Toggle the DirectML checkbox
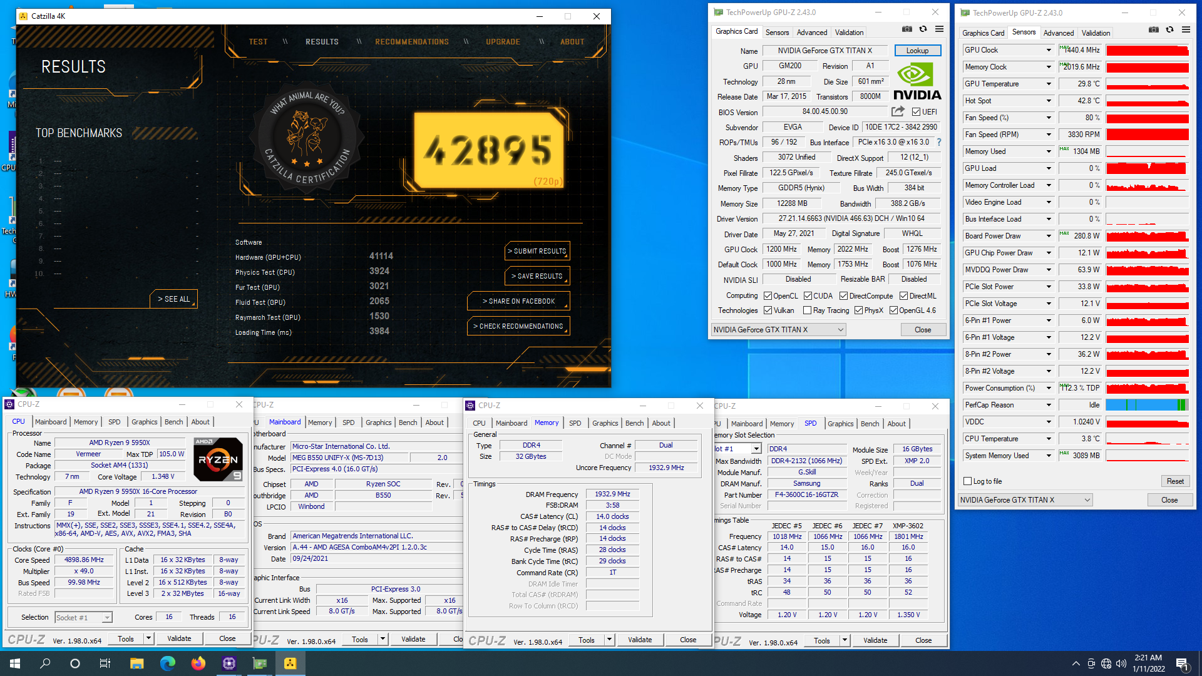Image resolution: width=1202 pixels, height=676 pixels. click(x=903, y=296)
